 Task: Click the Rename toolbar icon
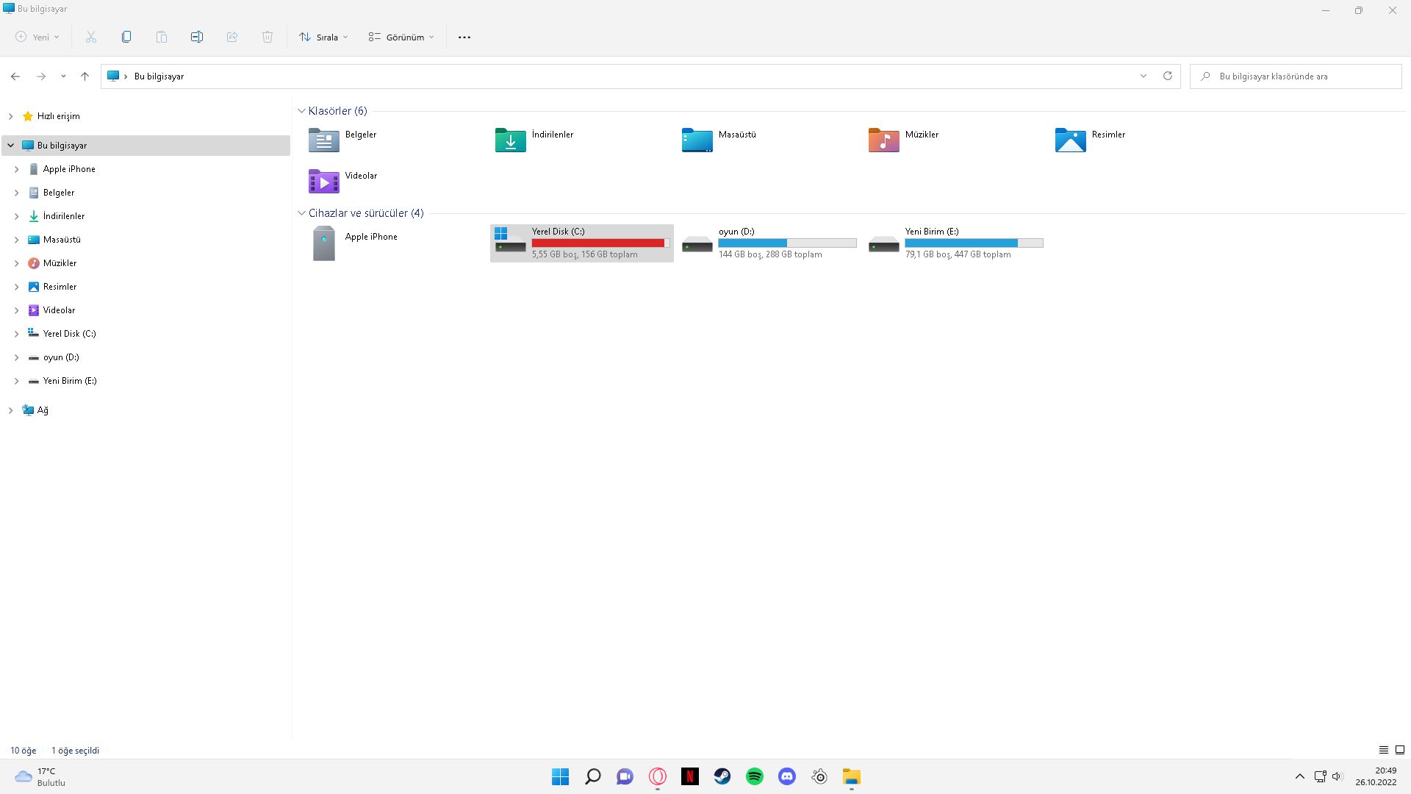(197, 37)
